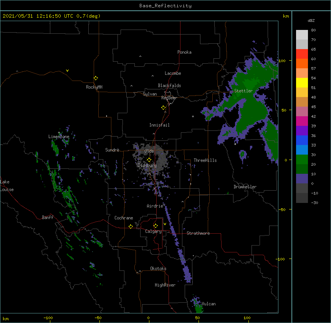Screen dimensions: 331x323
Task: Select the small circular echo northeast of Drumheller
Action: pyautogui.click(x=243, y=155)
